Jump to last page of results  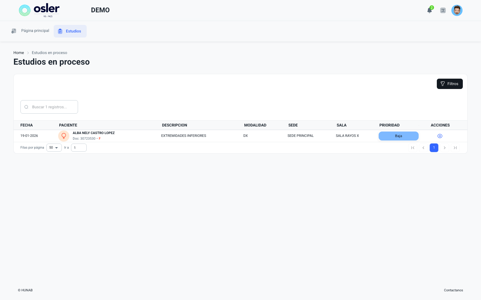[455, 148]
